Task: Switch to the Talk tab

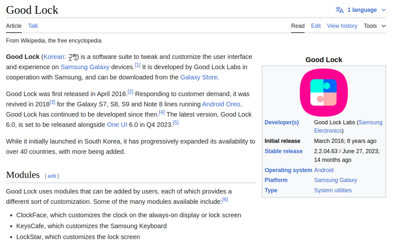Action: 33,26
